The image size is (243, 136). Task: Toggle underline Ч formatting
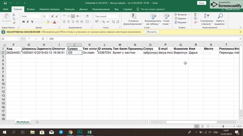click(x=32, y=22)
